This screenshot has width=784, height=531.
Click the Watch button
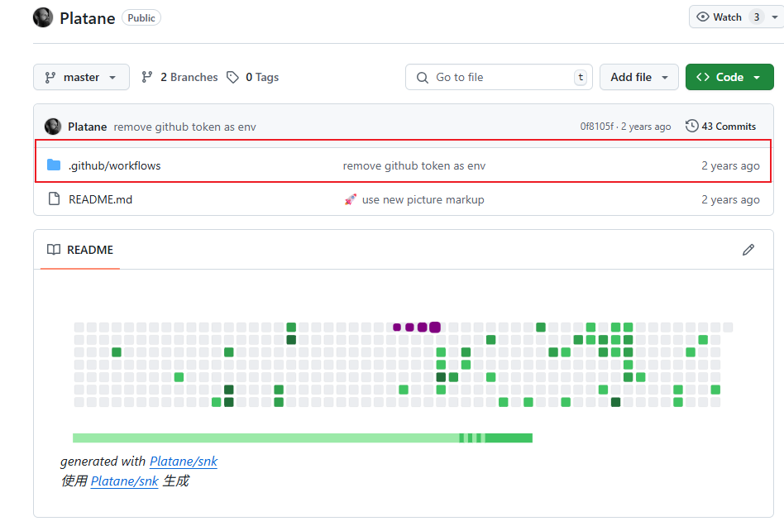point(735,17)
